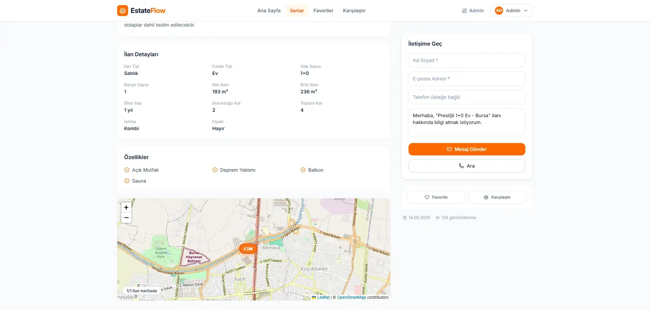The width and height of the screenshot is (650, 310).
Task: Click the 193 m² net area value
Action: (x=220, y=92)
